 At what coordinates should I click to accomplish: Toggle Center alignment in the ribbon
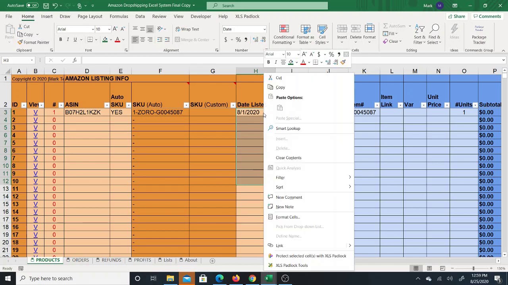(x=142, y=40)
